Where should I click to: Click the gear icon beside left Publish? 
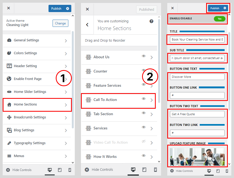pos(68,9)
